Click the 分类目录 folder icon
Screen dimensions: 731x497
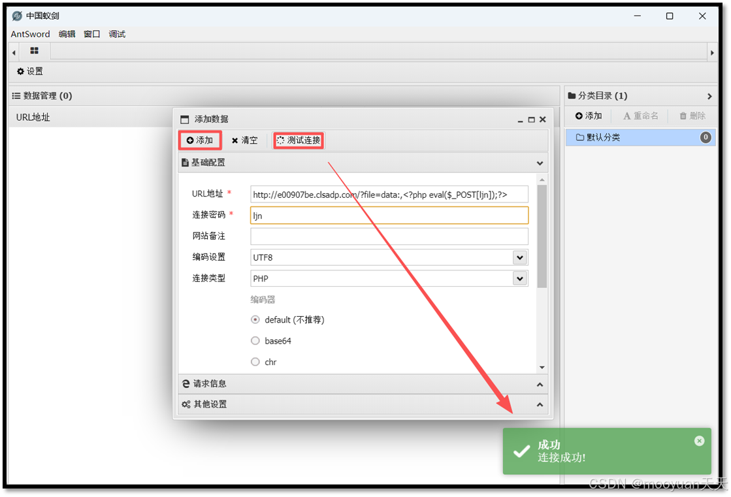572,95
